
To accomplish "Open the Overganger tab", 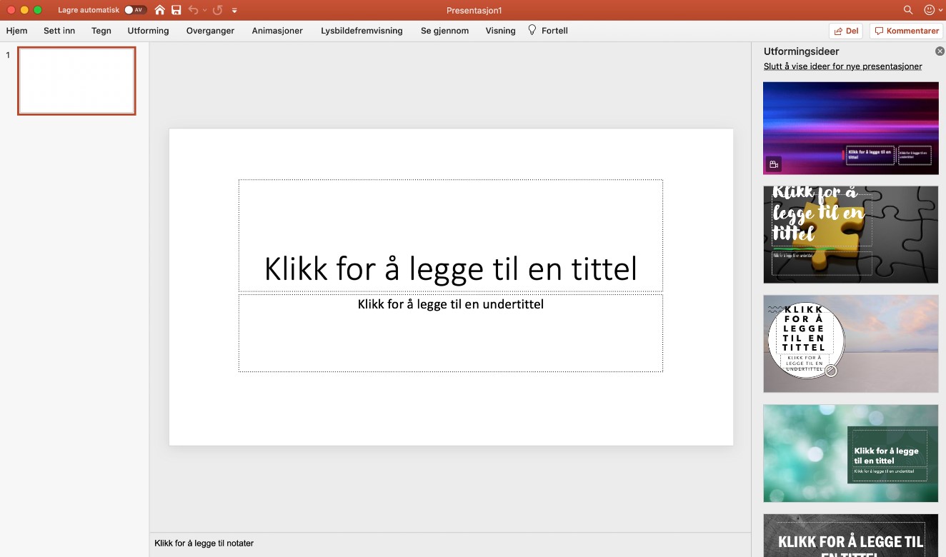I will click(210, 31).
